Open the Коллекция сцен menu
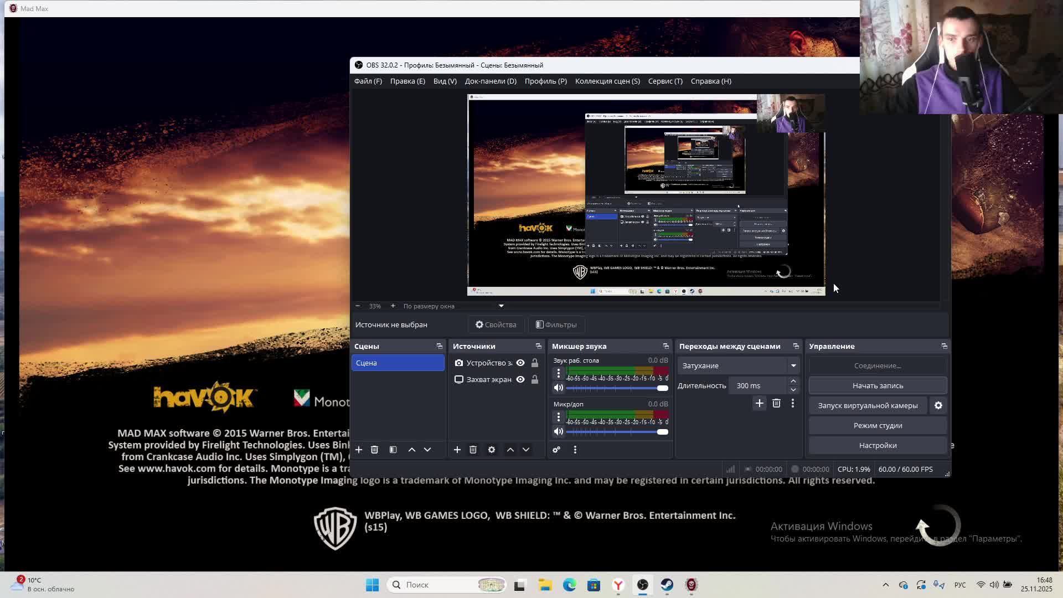The image size is (1063, 598). [607, 81]
